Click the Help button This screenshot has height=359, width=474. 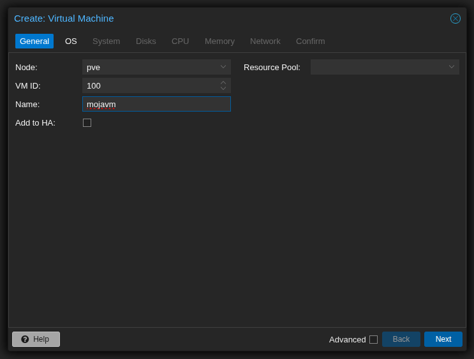point(36,339)
